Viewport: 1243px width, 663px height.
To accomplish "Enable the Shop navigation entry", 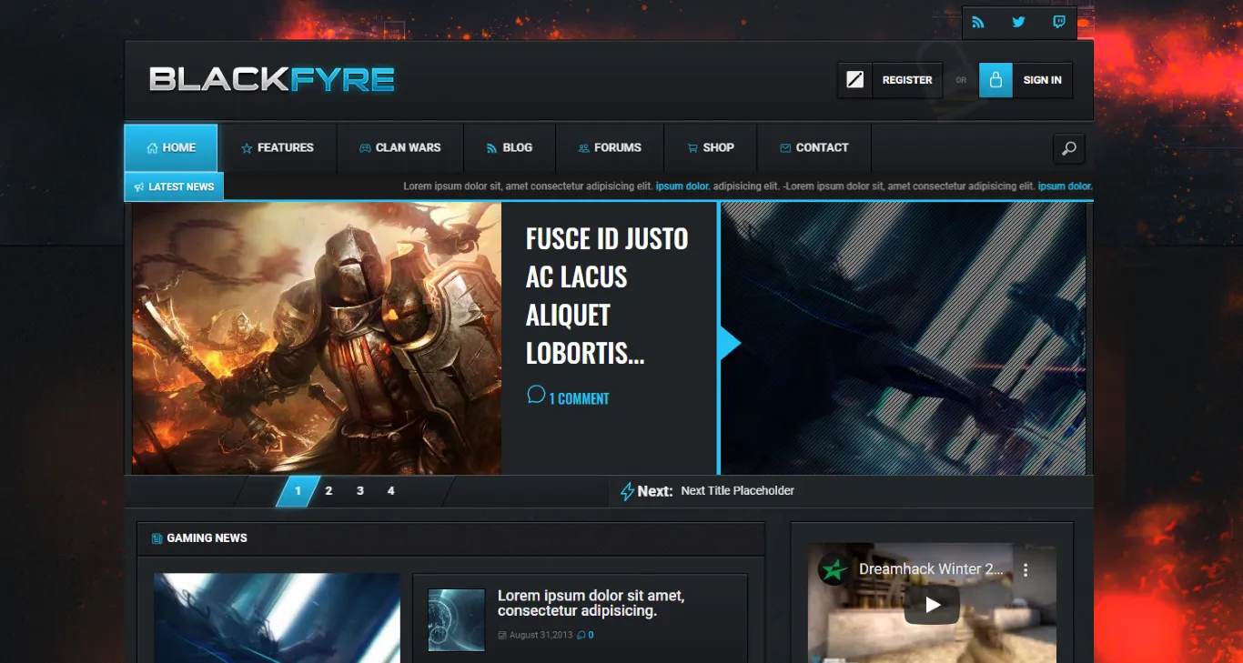I will (711, 147).
